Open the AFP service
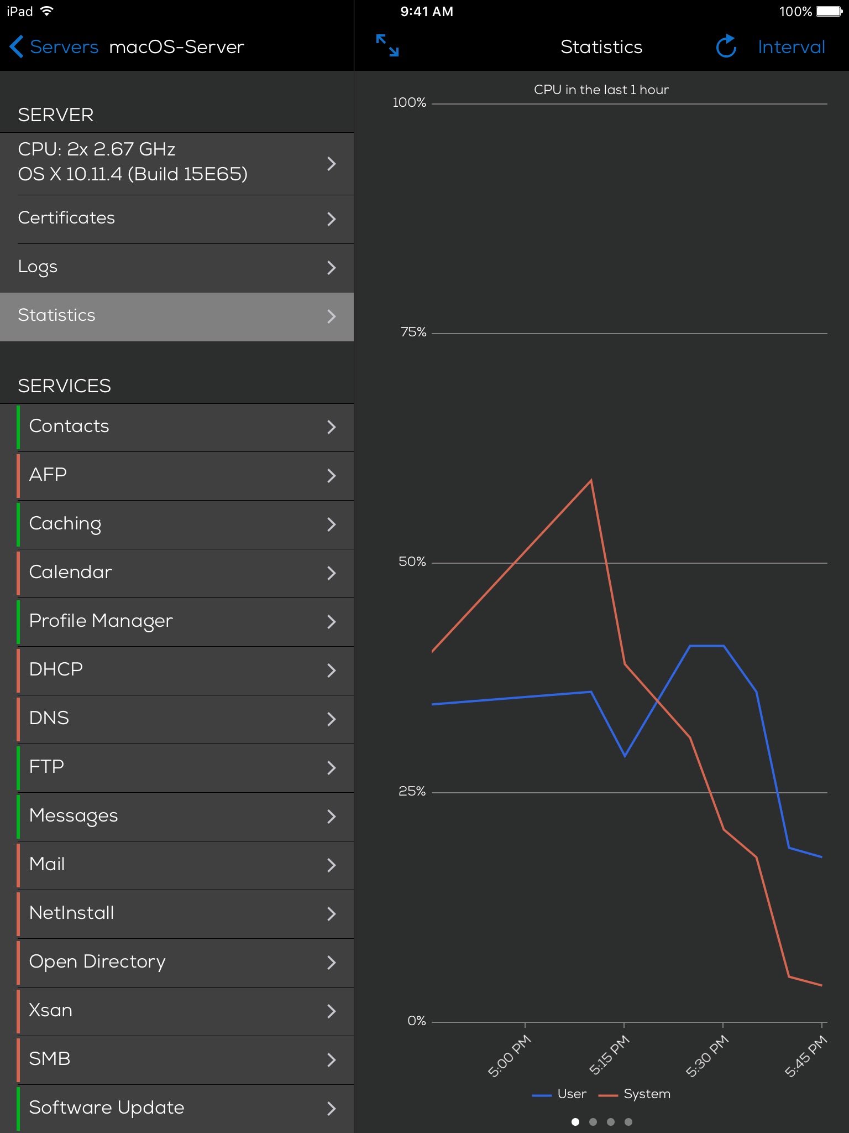Viewport: 849px width, 1133px height. click(x=177, y=476)
